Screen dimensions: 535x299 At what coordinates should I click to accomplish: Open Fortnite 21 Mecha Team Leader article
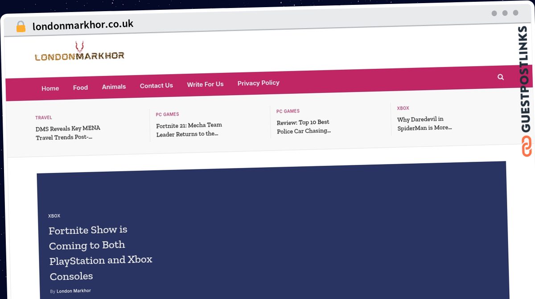click(x=189, y=129)
